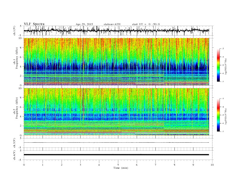Click the "4" kHz tick of the ch.1 spectrogram
The height and width of the screenshot is (185, 239).
[21, 67]
